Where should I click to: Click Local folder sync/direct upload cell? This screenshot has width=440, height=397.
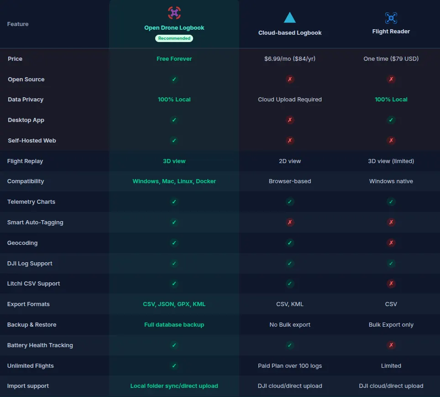174,386
